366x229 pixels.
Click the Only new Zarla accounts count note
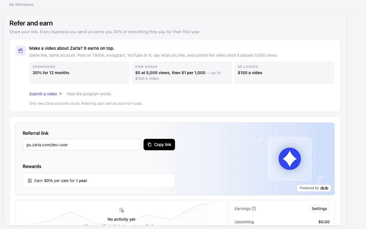[x=86, y=104]
